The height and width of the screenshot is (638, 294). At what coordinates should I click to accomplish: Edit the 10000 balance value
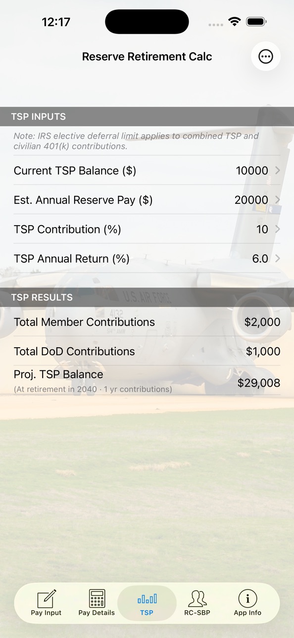click(252, 171)
